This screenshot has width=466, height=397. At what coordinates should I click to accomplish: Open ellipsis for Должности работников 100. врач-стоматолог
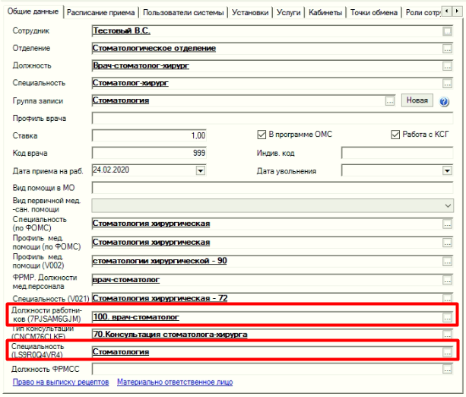pos(447,318)
